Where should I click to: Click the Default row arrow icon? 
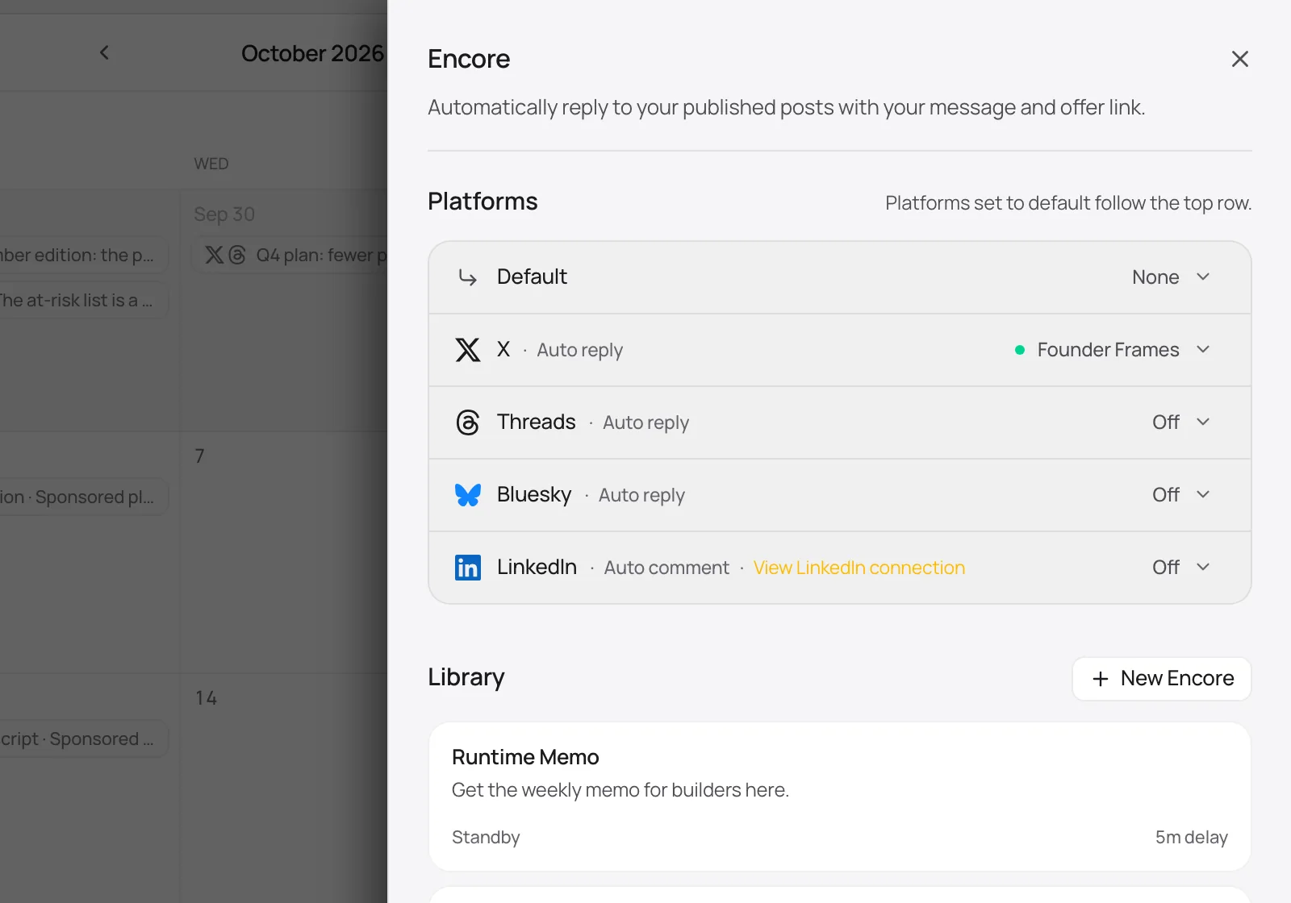pyautogui.click(x=468, y=277)
